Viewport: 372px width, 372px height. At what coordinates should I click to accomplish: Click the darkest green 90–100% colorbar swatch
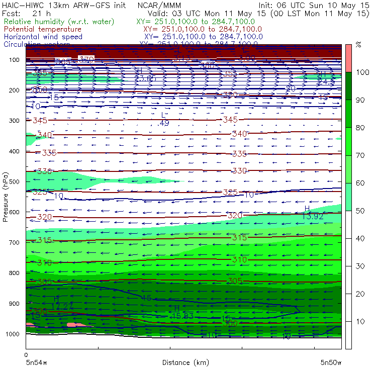coord(348,86)
